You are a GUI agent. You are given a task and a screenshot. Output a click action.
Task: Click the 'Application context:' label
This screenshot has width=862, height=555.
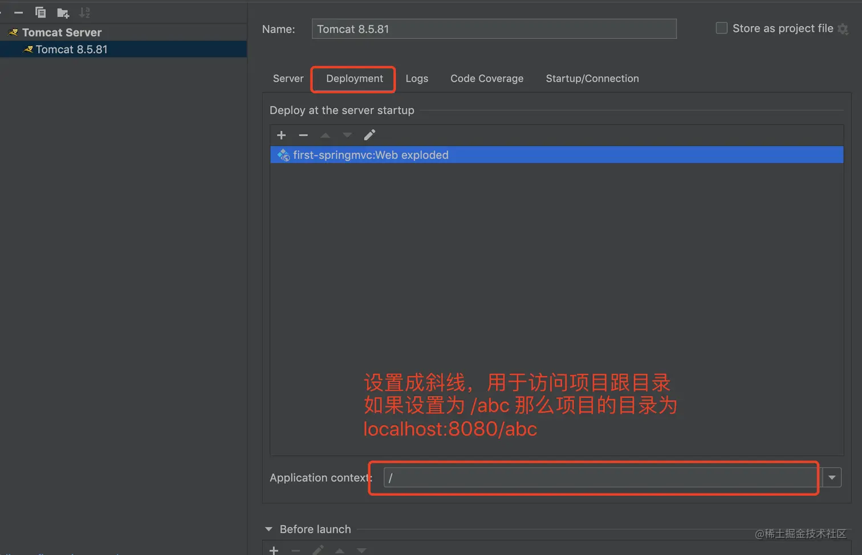click(321, 478)
